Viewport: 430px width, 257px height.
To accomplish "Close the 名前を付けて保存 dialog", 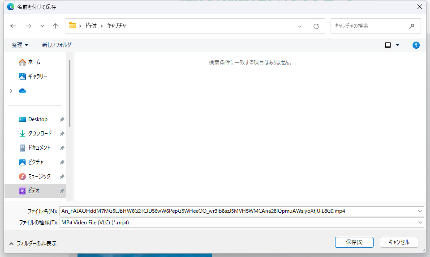I will (420, 7).
